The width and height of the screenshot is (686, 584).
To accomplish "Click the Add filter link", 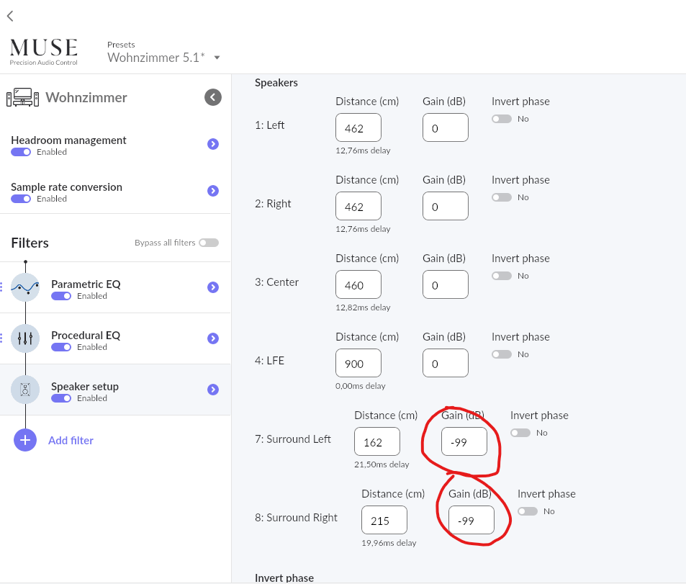I will (71, 440).
